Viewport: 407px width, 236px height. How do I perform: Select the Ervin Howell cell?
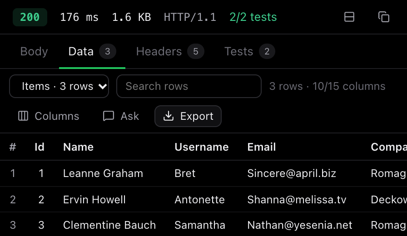[x=94, y=199]
